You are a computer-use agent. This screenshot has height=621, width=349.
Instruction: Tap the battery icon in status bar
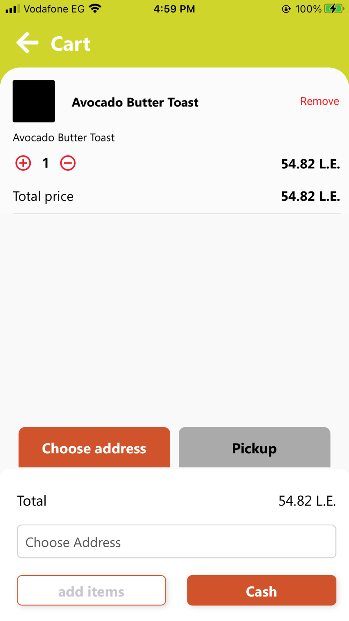333,9
